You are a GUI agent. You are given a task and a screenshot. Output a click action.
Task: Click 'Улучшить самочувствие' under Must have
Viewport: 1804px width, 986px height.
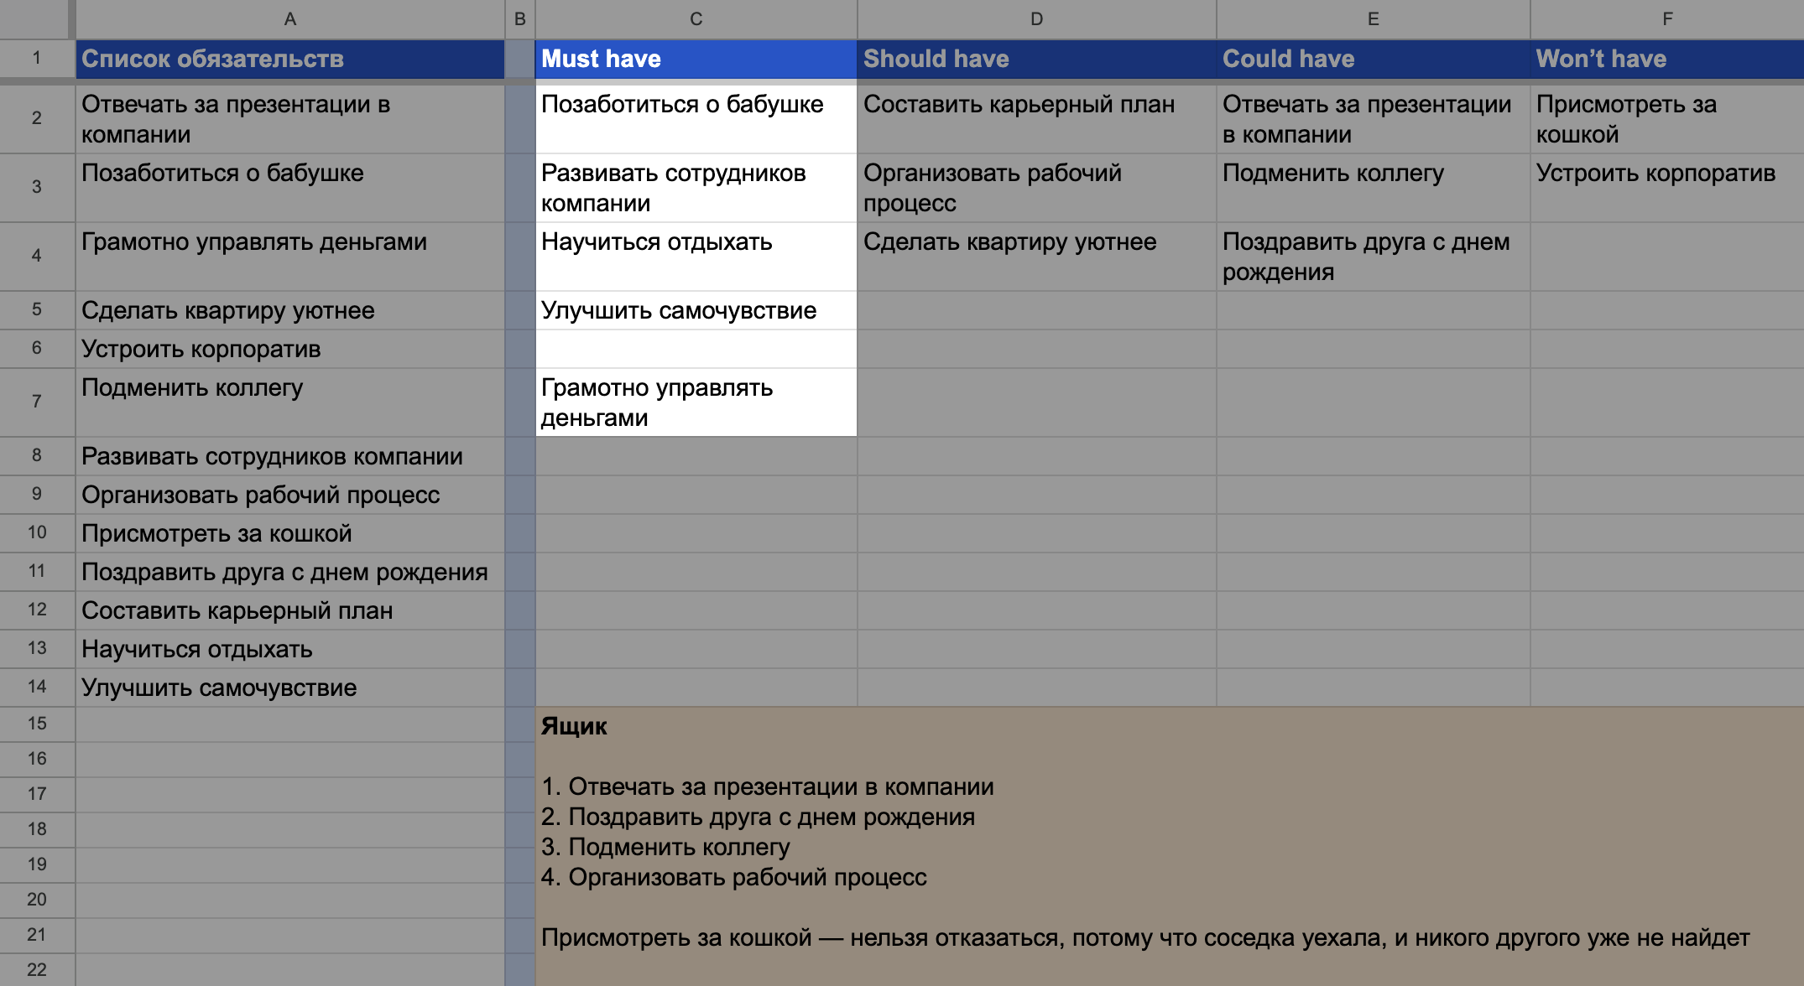(x=696, y=310)
